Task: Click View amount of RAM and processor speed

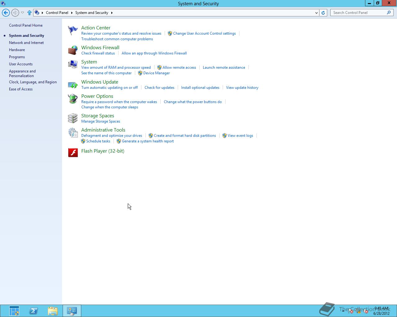Action: coord(116,67)
